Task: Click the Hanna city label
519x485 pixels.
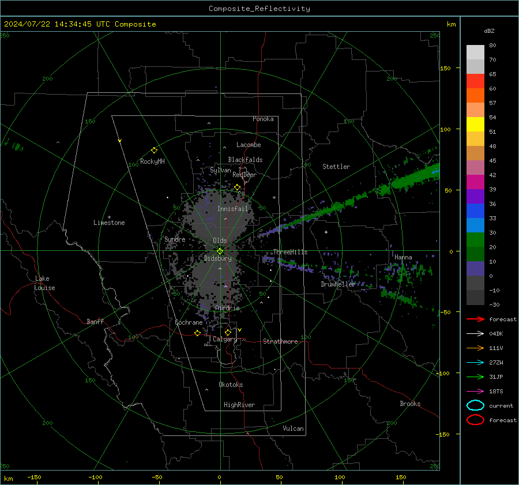Action: (x=403, y=257)
